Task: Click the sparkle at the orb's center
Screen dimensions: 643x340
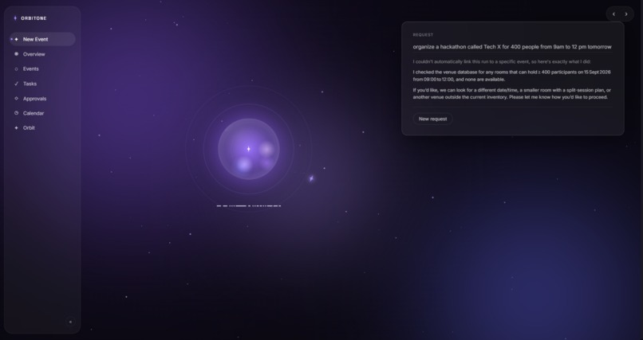Action: pos(249,149)
